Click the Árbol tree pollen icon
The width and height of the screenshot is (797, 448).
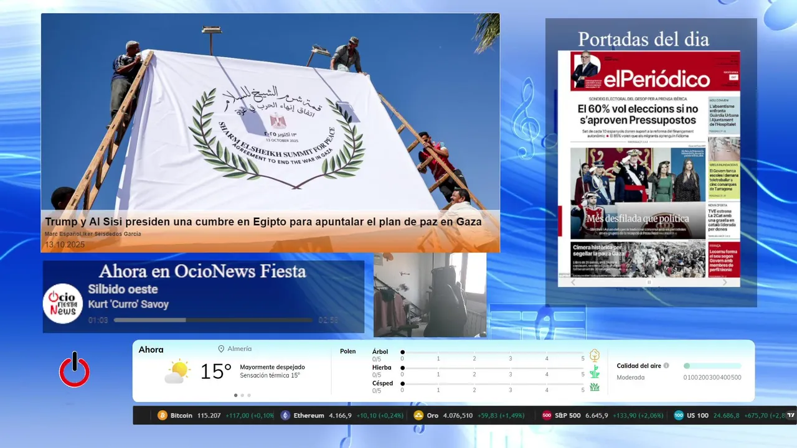tap(595, 355)
